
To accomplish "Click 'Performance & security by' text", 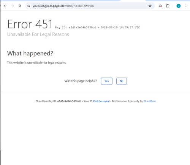I will 127,101.
